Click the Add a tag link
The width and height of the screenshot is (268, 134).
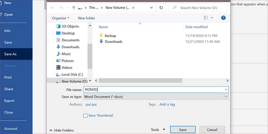(167, 104)
